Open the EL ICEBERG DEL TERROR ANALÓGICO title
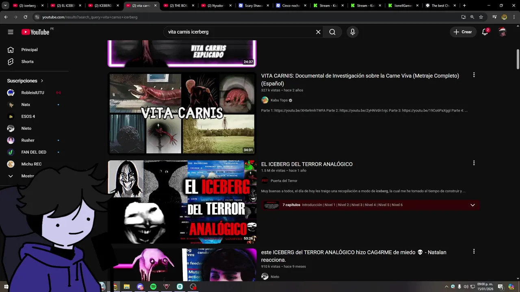The height and width of the screenshot is (292, 520). tap(307, 164)
